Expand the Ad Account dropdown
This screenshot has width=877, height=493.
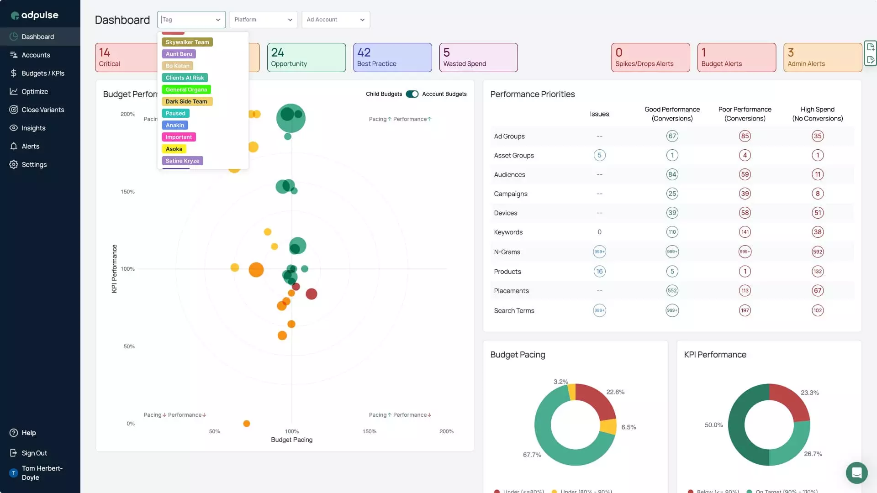pyautogui.click(x=335, y=20)
